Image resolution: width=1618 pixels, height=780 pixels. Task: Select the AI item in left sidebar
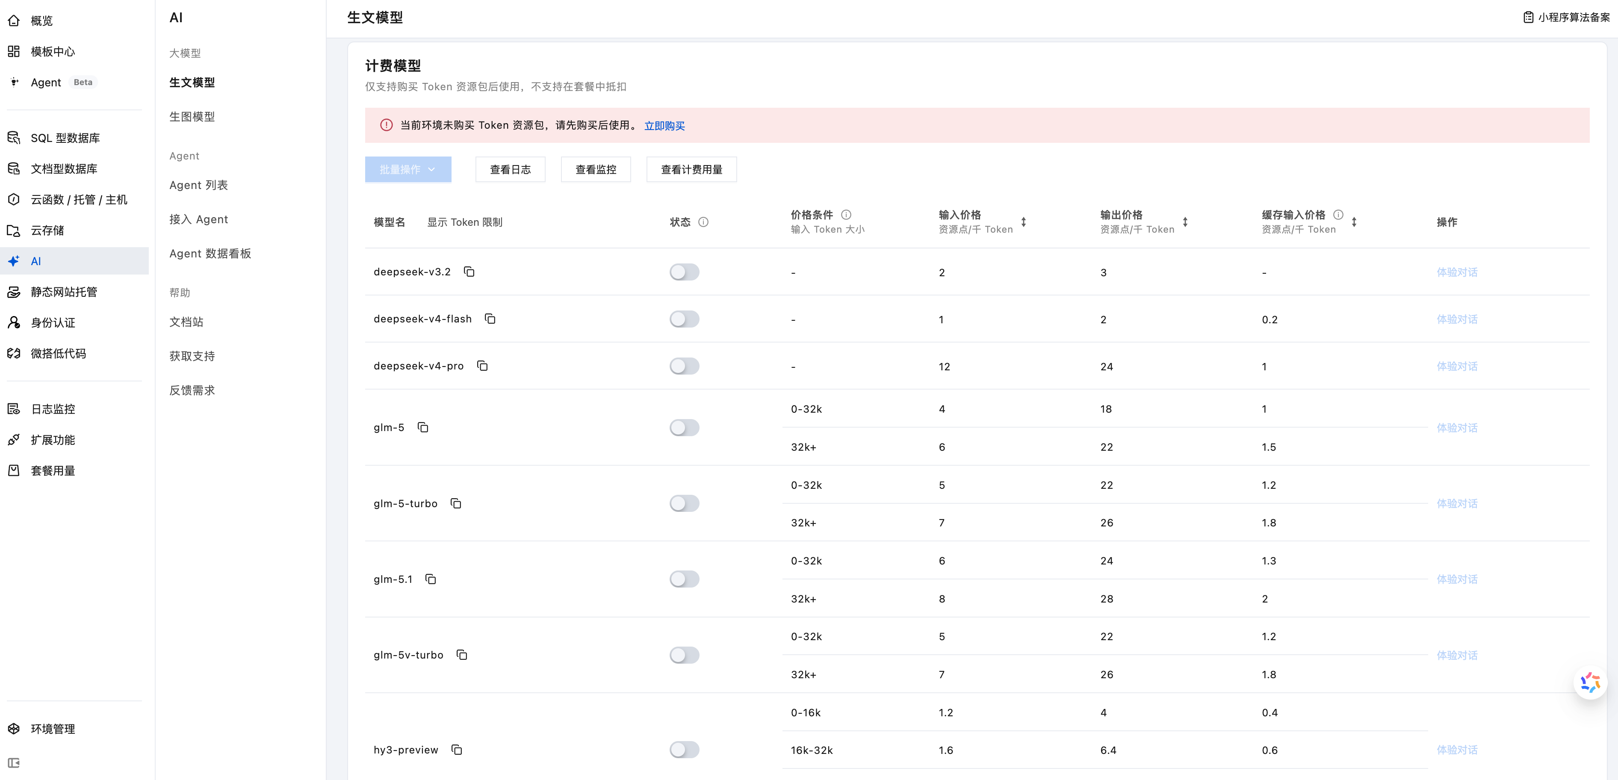[x=74, y=260]
